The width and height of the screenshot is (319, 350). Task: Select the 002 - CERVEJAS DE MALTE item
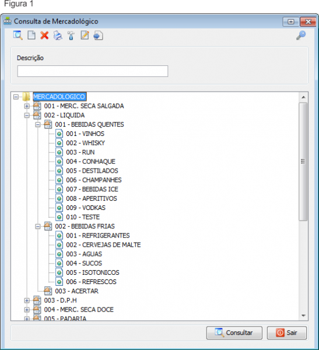coord(103,245)
